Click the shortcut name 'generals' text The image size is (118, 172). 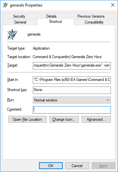[x=34, y=34]
